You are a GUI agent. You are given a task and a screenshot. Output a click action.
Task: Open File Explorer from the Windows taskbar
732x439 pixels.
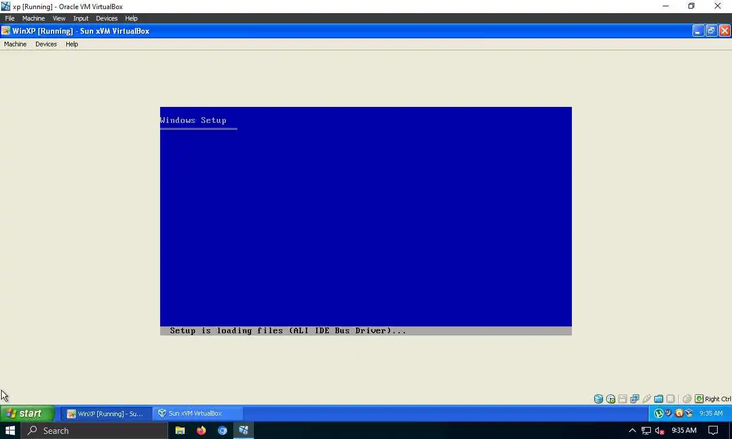[180, 430]
